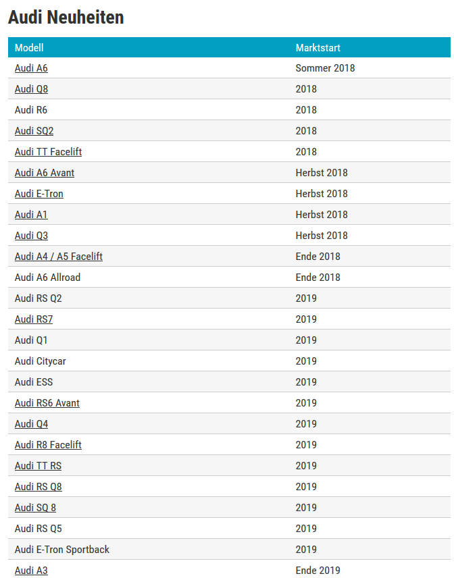
Task: Go to the Audi E-Tron page
Action: coord(39,194)
